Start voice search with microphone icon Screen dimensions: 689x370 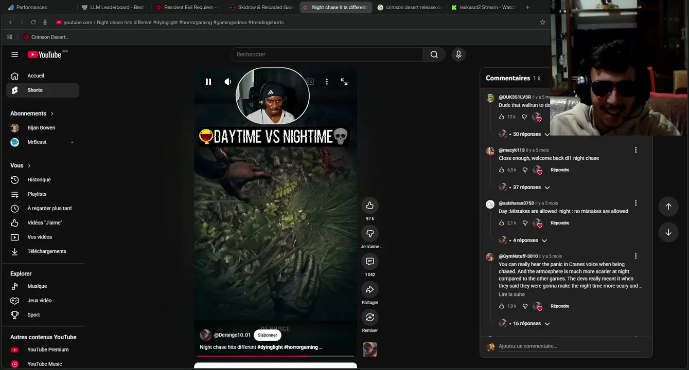[458, 54]
